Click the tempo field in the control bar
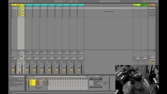The width and height of the screenshot is (167, 94). 18,1
